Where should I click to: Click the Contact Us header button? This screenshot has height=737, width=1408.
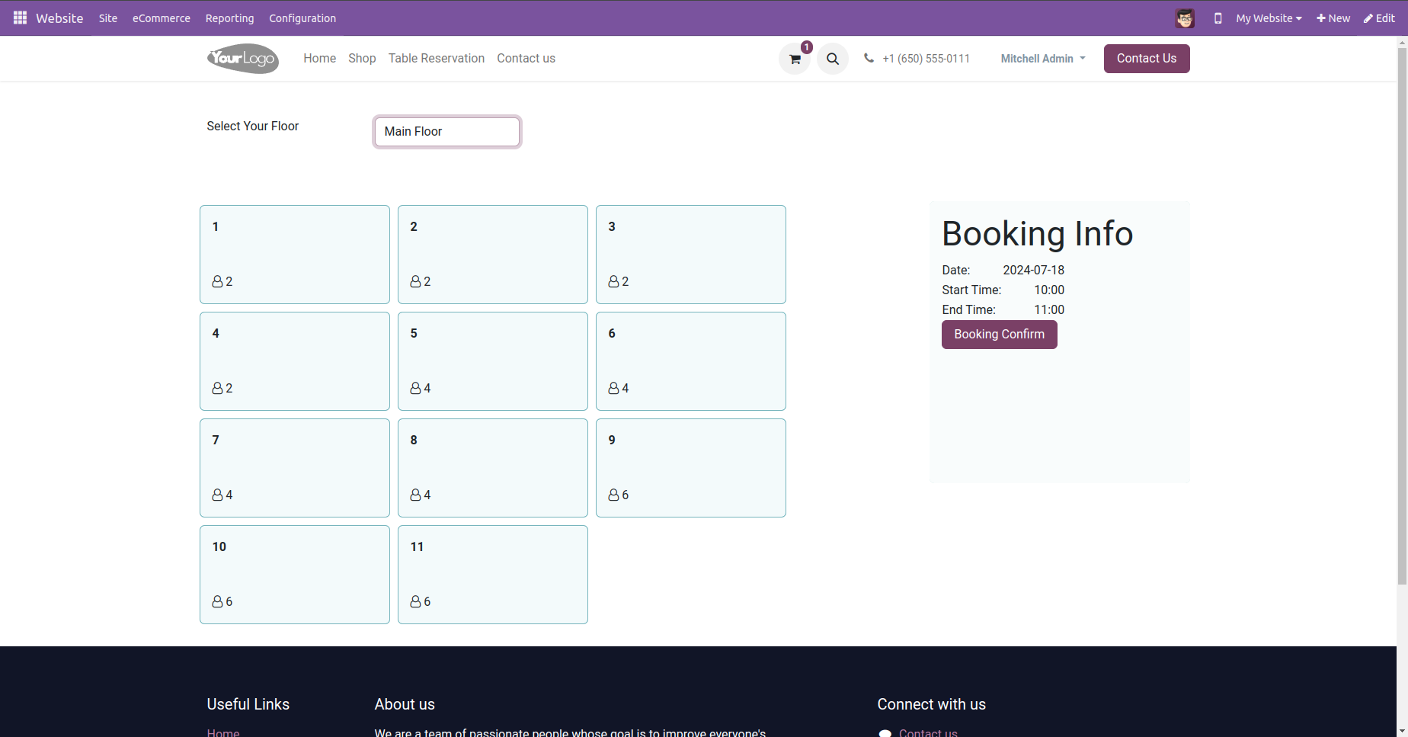coord(1147,59)
